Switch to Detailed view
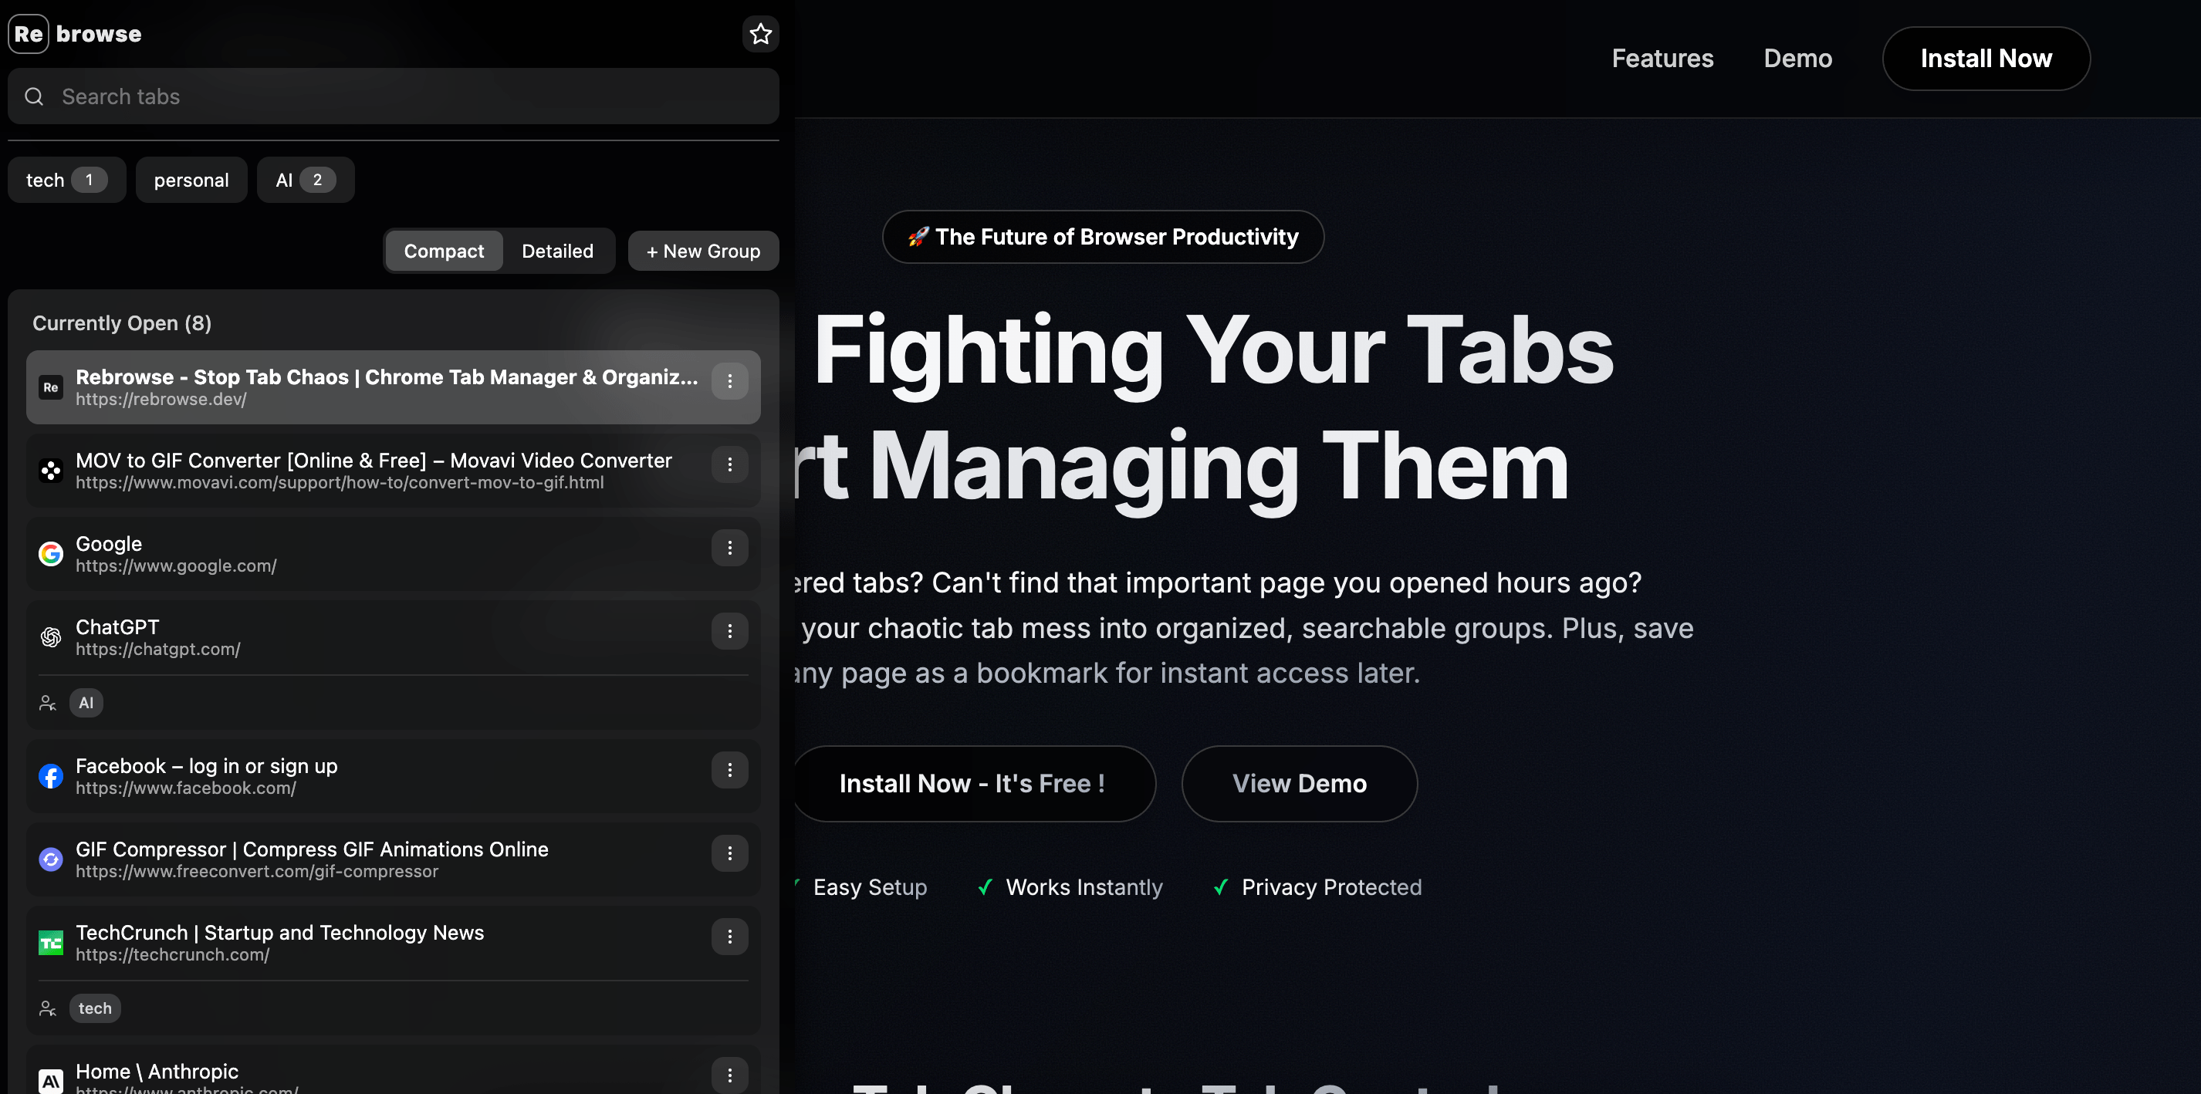The height and width of the screenshot is (1094, 2201). (x=557, y=251)
